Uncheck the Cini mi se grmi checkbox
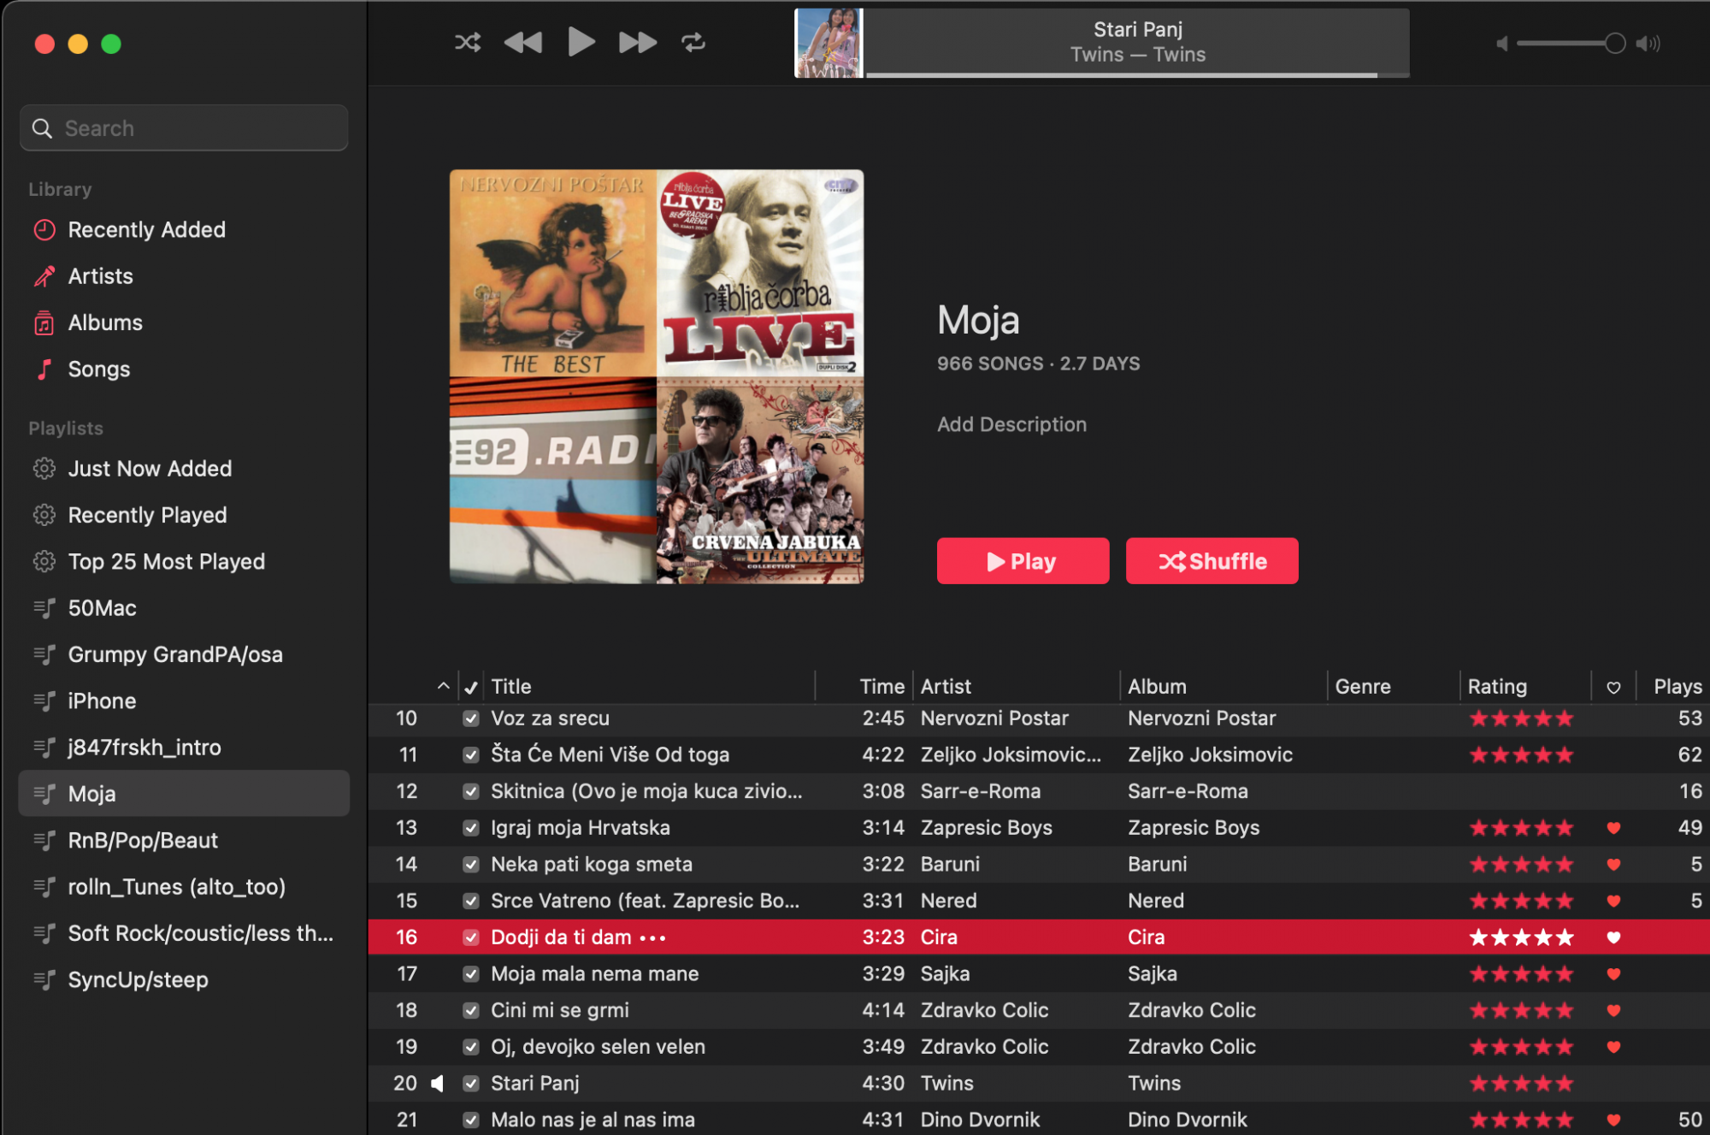 (470, 1010)
